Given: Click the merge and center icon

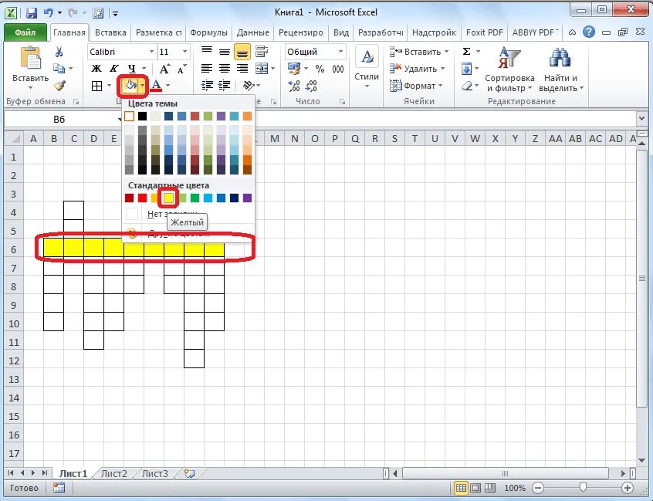Looking at the screenshot, I should (x=261, y=68).
